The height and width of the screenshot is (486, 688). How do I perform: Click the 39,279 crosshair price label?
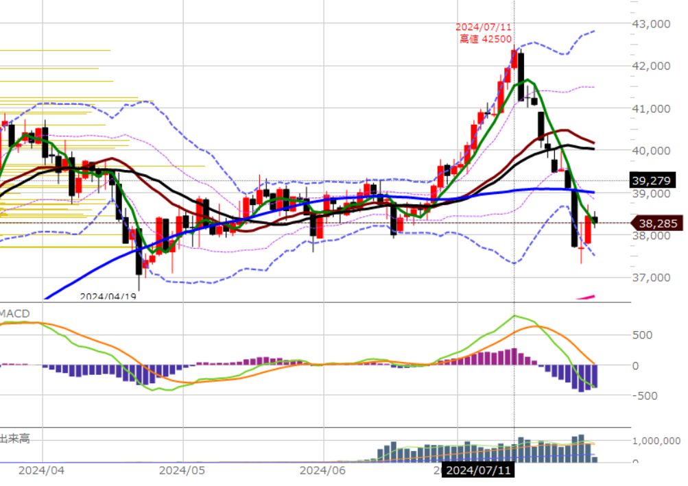click(x=652, y=180)
